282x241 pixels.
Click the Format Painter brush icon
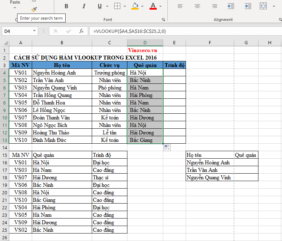point(34,10)
